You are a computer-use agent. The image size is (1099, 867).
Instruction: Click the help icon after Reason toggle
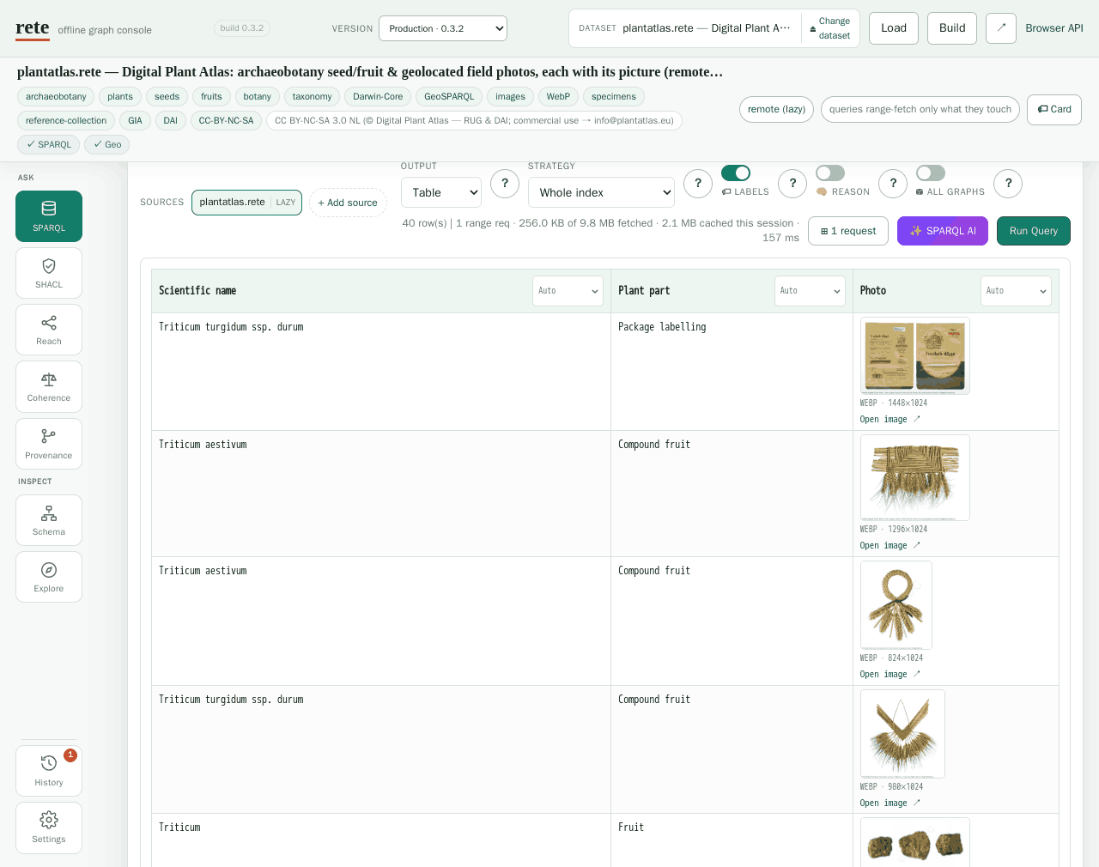point(893,183)
